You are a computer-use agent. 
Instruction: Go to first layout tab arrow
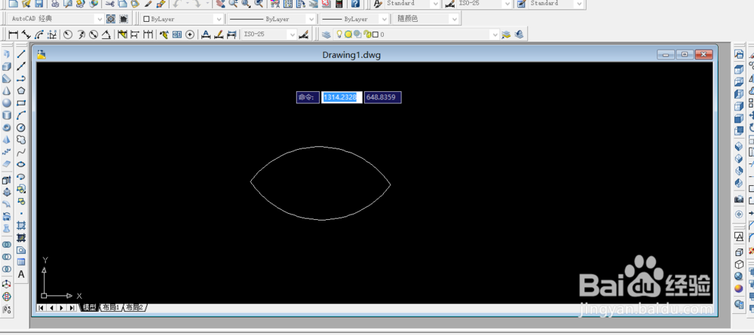click(41, 308)
